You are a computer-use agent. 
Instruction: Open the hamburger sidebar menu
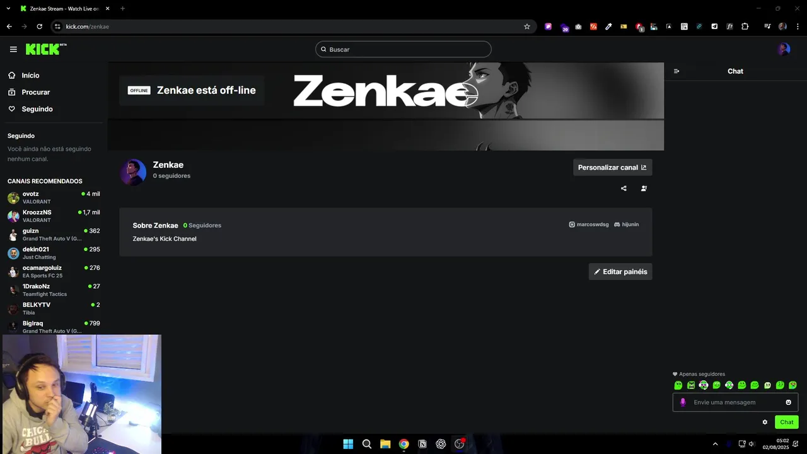[x=13, y=49]
